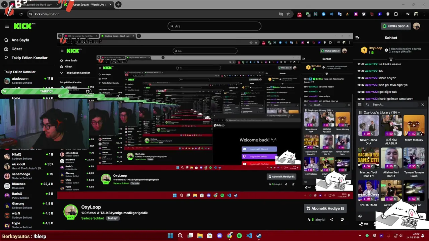Click Sadece Sohbet category link

(x=93, y=218)
